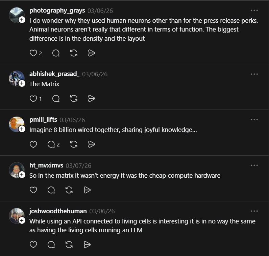Open photography_grays' profile via username

(x=57, y=11)
